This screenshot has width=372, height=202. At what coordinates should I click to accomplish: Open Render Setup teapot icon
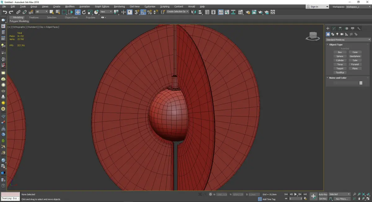(x=248, y=12)
